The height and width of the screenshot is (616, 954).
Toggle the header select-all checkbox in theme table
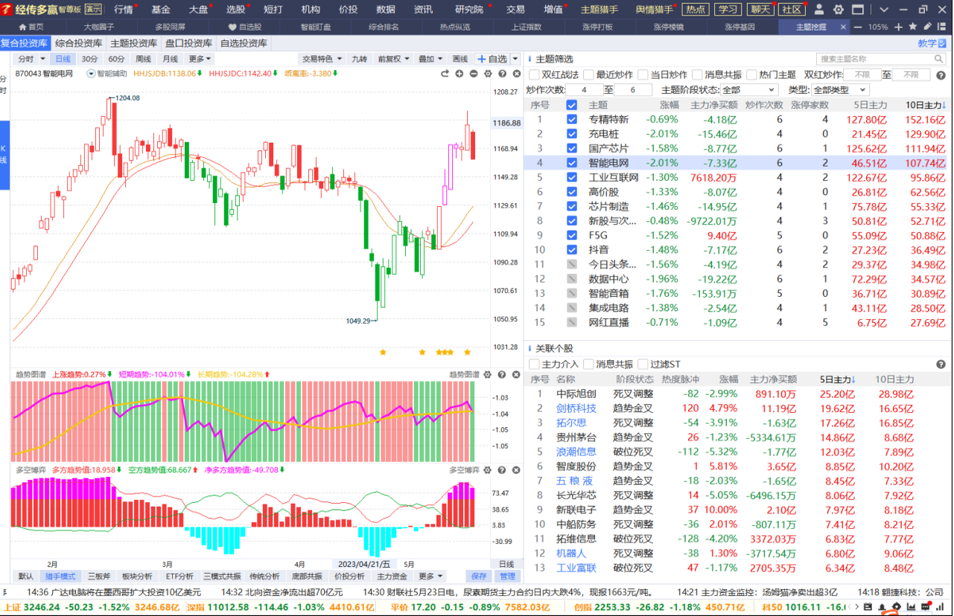coord(572,105)
